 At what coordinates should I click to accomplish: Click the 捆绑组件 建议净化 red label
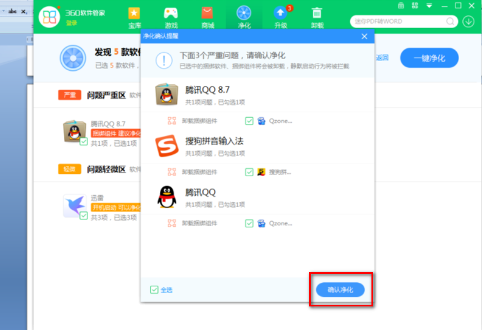[116, 134]
